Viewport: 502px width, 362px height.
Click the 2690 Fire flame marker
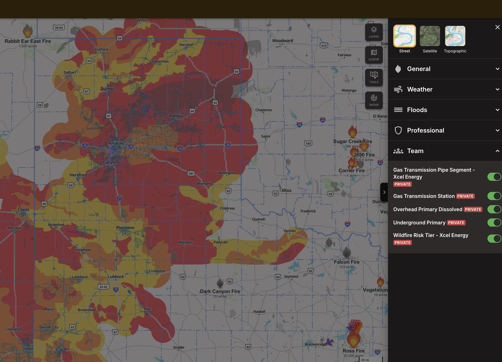[x=364, y=145]
